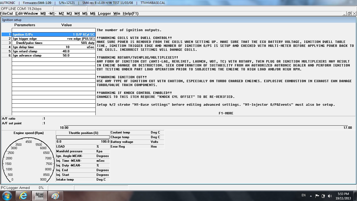
Task: Open the Action Center flag icon
Action: (x=317, y=196)
